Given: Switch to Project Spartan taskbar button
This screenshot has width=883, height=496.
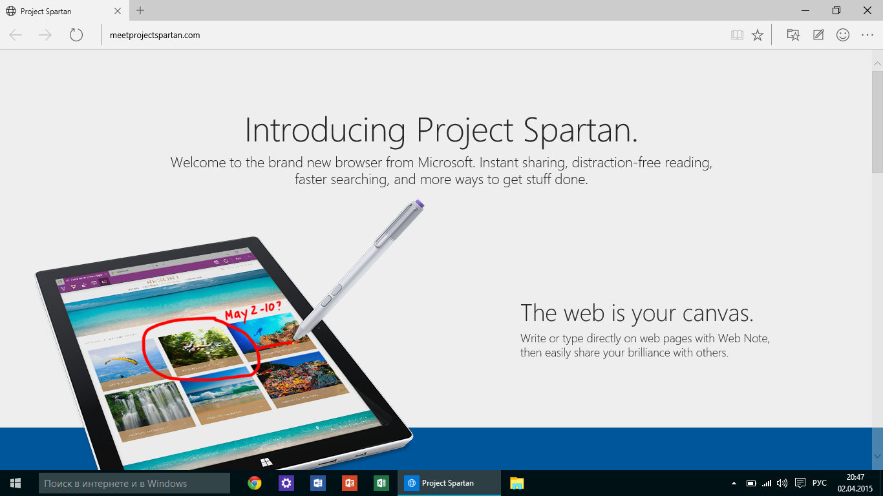Looking at the screenshot, I should click(449, 483).
